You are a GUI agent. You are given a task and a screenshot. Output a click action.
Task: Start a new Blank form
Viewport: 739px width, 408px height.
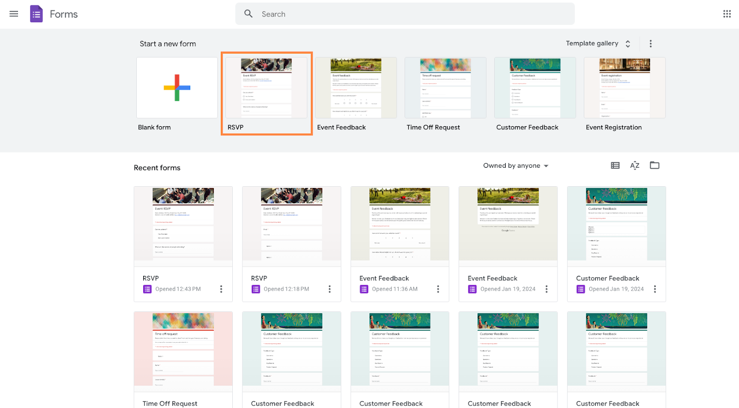pyautogui.click(x=177, y=88)
